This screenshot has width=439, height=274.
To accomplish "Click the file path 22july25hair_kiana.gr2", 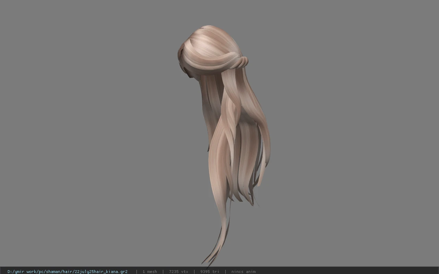I will [68, 272].
